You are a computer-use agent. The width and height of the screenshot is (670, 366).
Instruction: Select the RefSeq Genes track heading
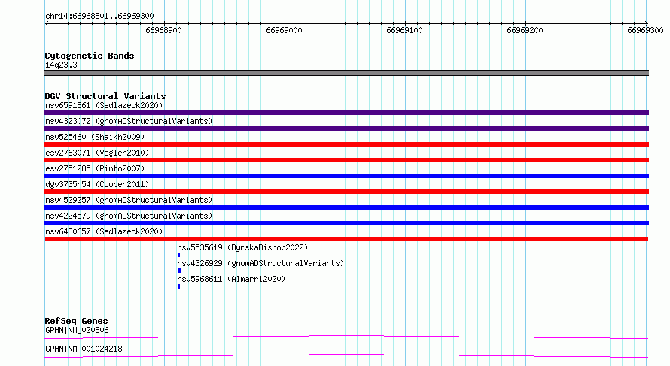tap(76, 321)
